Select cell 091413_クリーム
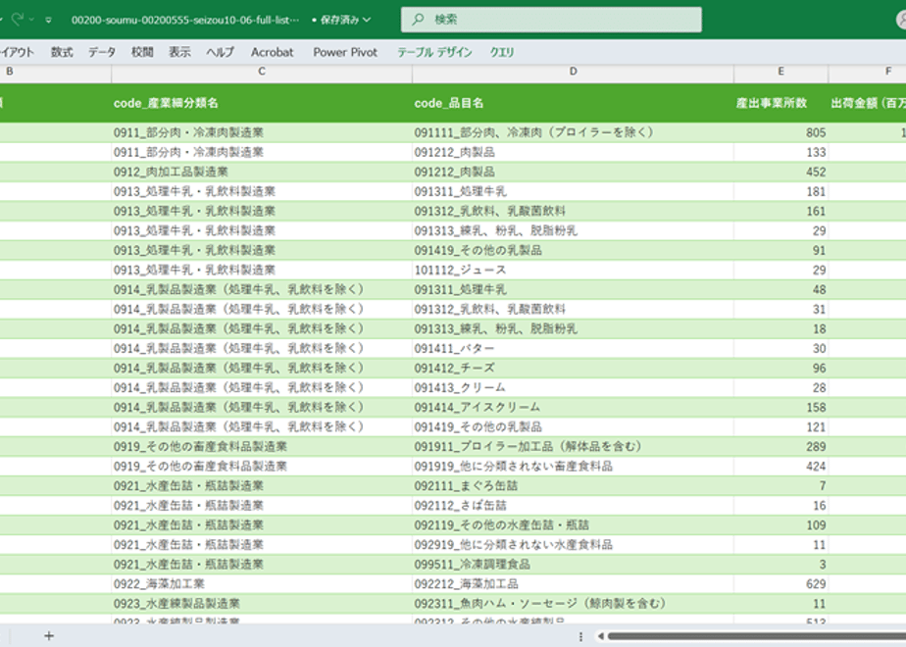This screenshot has height=647, width=906. (573, 387)
